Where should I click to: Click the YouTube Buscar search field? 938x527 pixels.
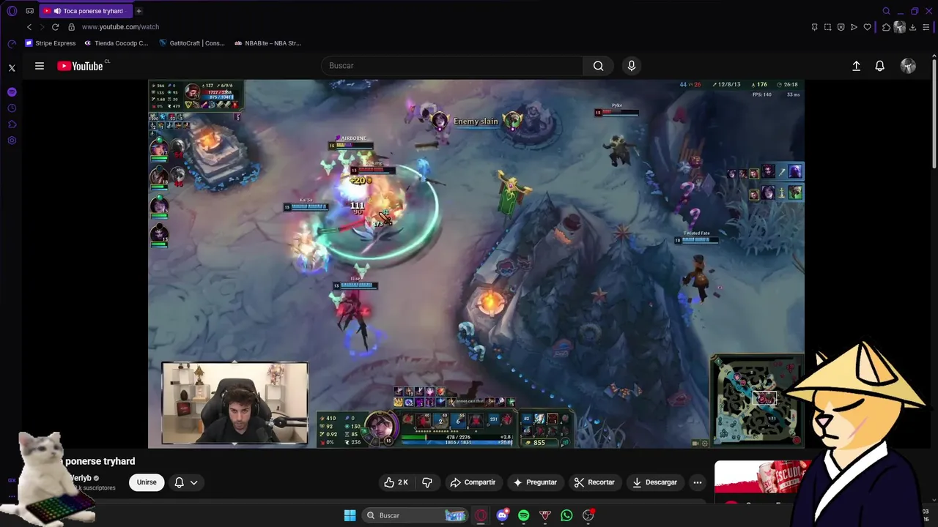(452, 66)
